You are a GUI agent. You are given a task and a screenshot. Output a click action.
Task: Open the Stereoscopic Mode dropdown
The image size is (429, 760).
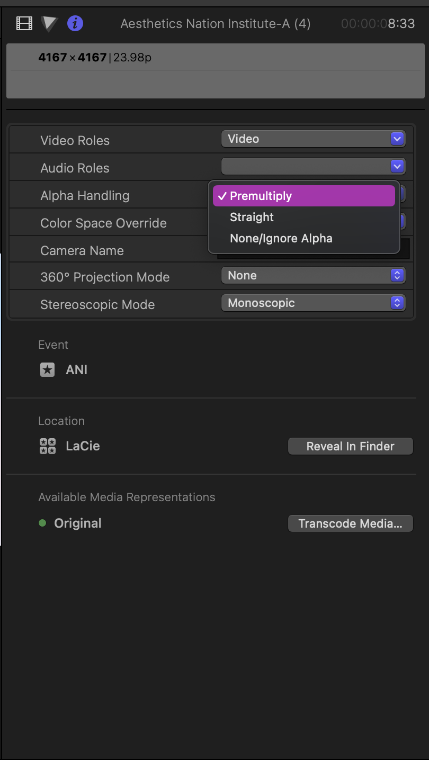point(313,303)
